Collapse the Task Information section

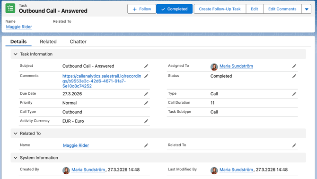tap(15, 54)
